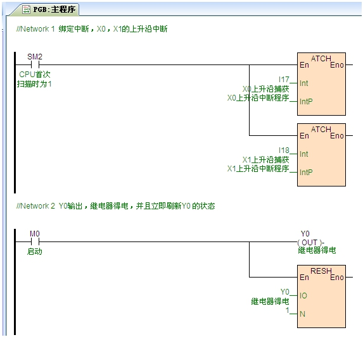363x342 pixels.
Task: Select the M0 启动 contact
Action: click(35, 241)
